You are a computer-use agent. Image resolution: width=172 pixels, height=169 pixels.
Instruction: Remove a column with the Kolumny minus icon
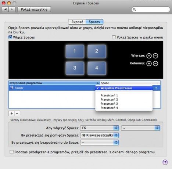[x=155, y=64]
